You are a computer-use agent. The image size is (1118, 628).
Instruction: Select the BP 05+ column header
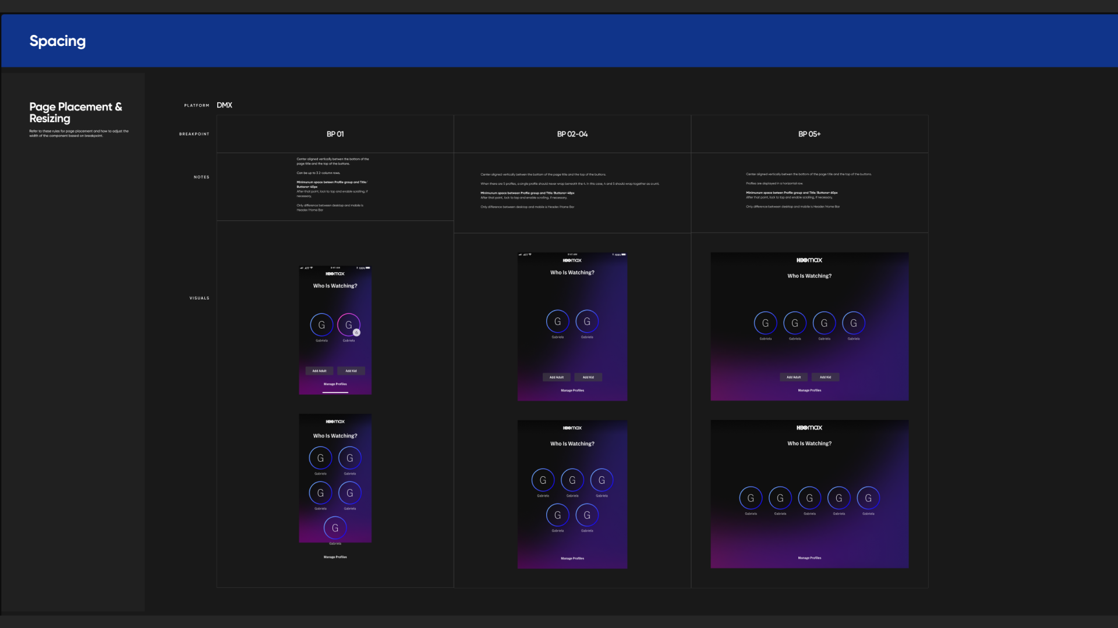coord(809,134)
